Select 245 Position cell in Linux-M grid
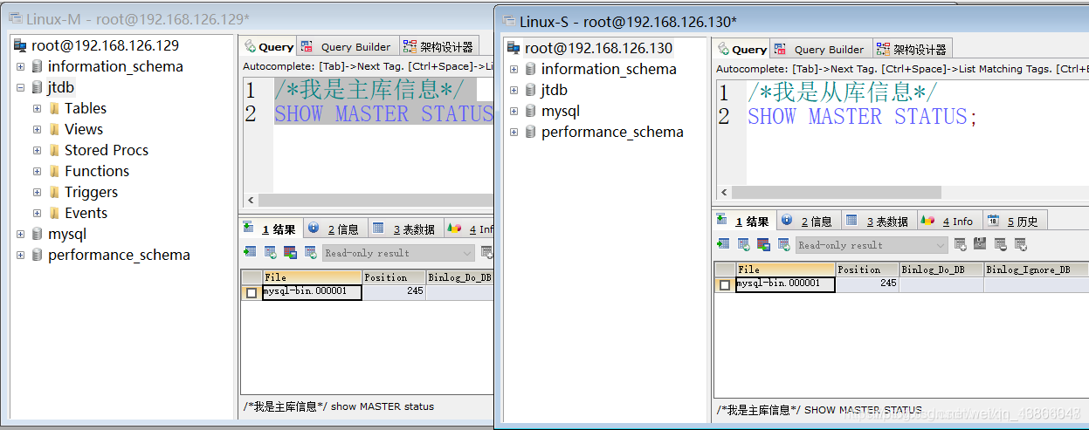 point(394,292)
